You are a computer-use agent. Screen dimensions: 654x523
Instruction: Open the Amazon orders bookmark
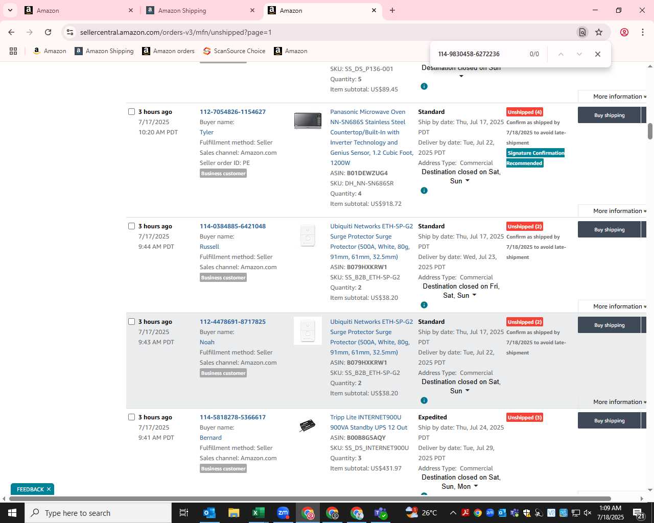click(x=168, y=51)
